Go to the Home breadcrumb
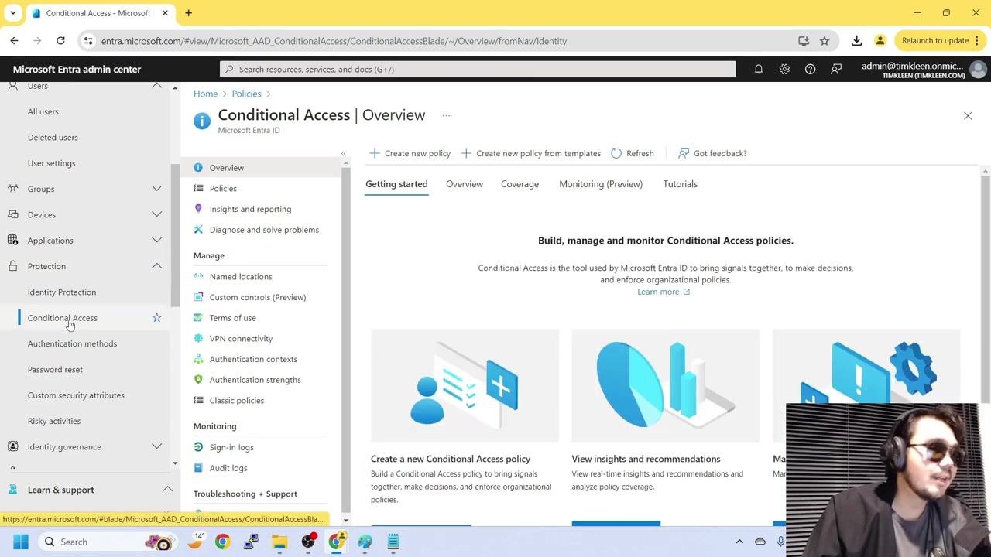 click(x=205, y=94)
